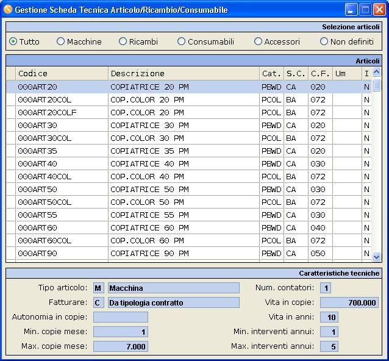Click description COPIATRICE 90 PM
The width and height of the screenshot is (389, 361).
[149, 253]
